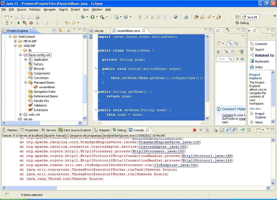Viewport: 277px width, 200px height.
Task: Click the Find field in task list
Action: [222, 59]
